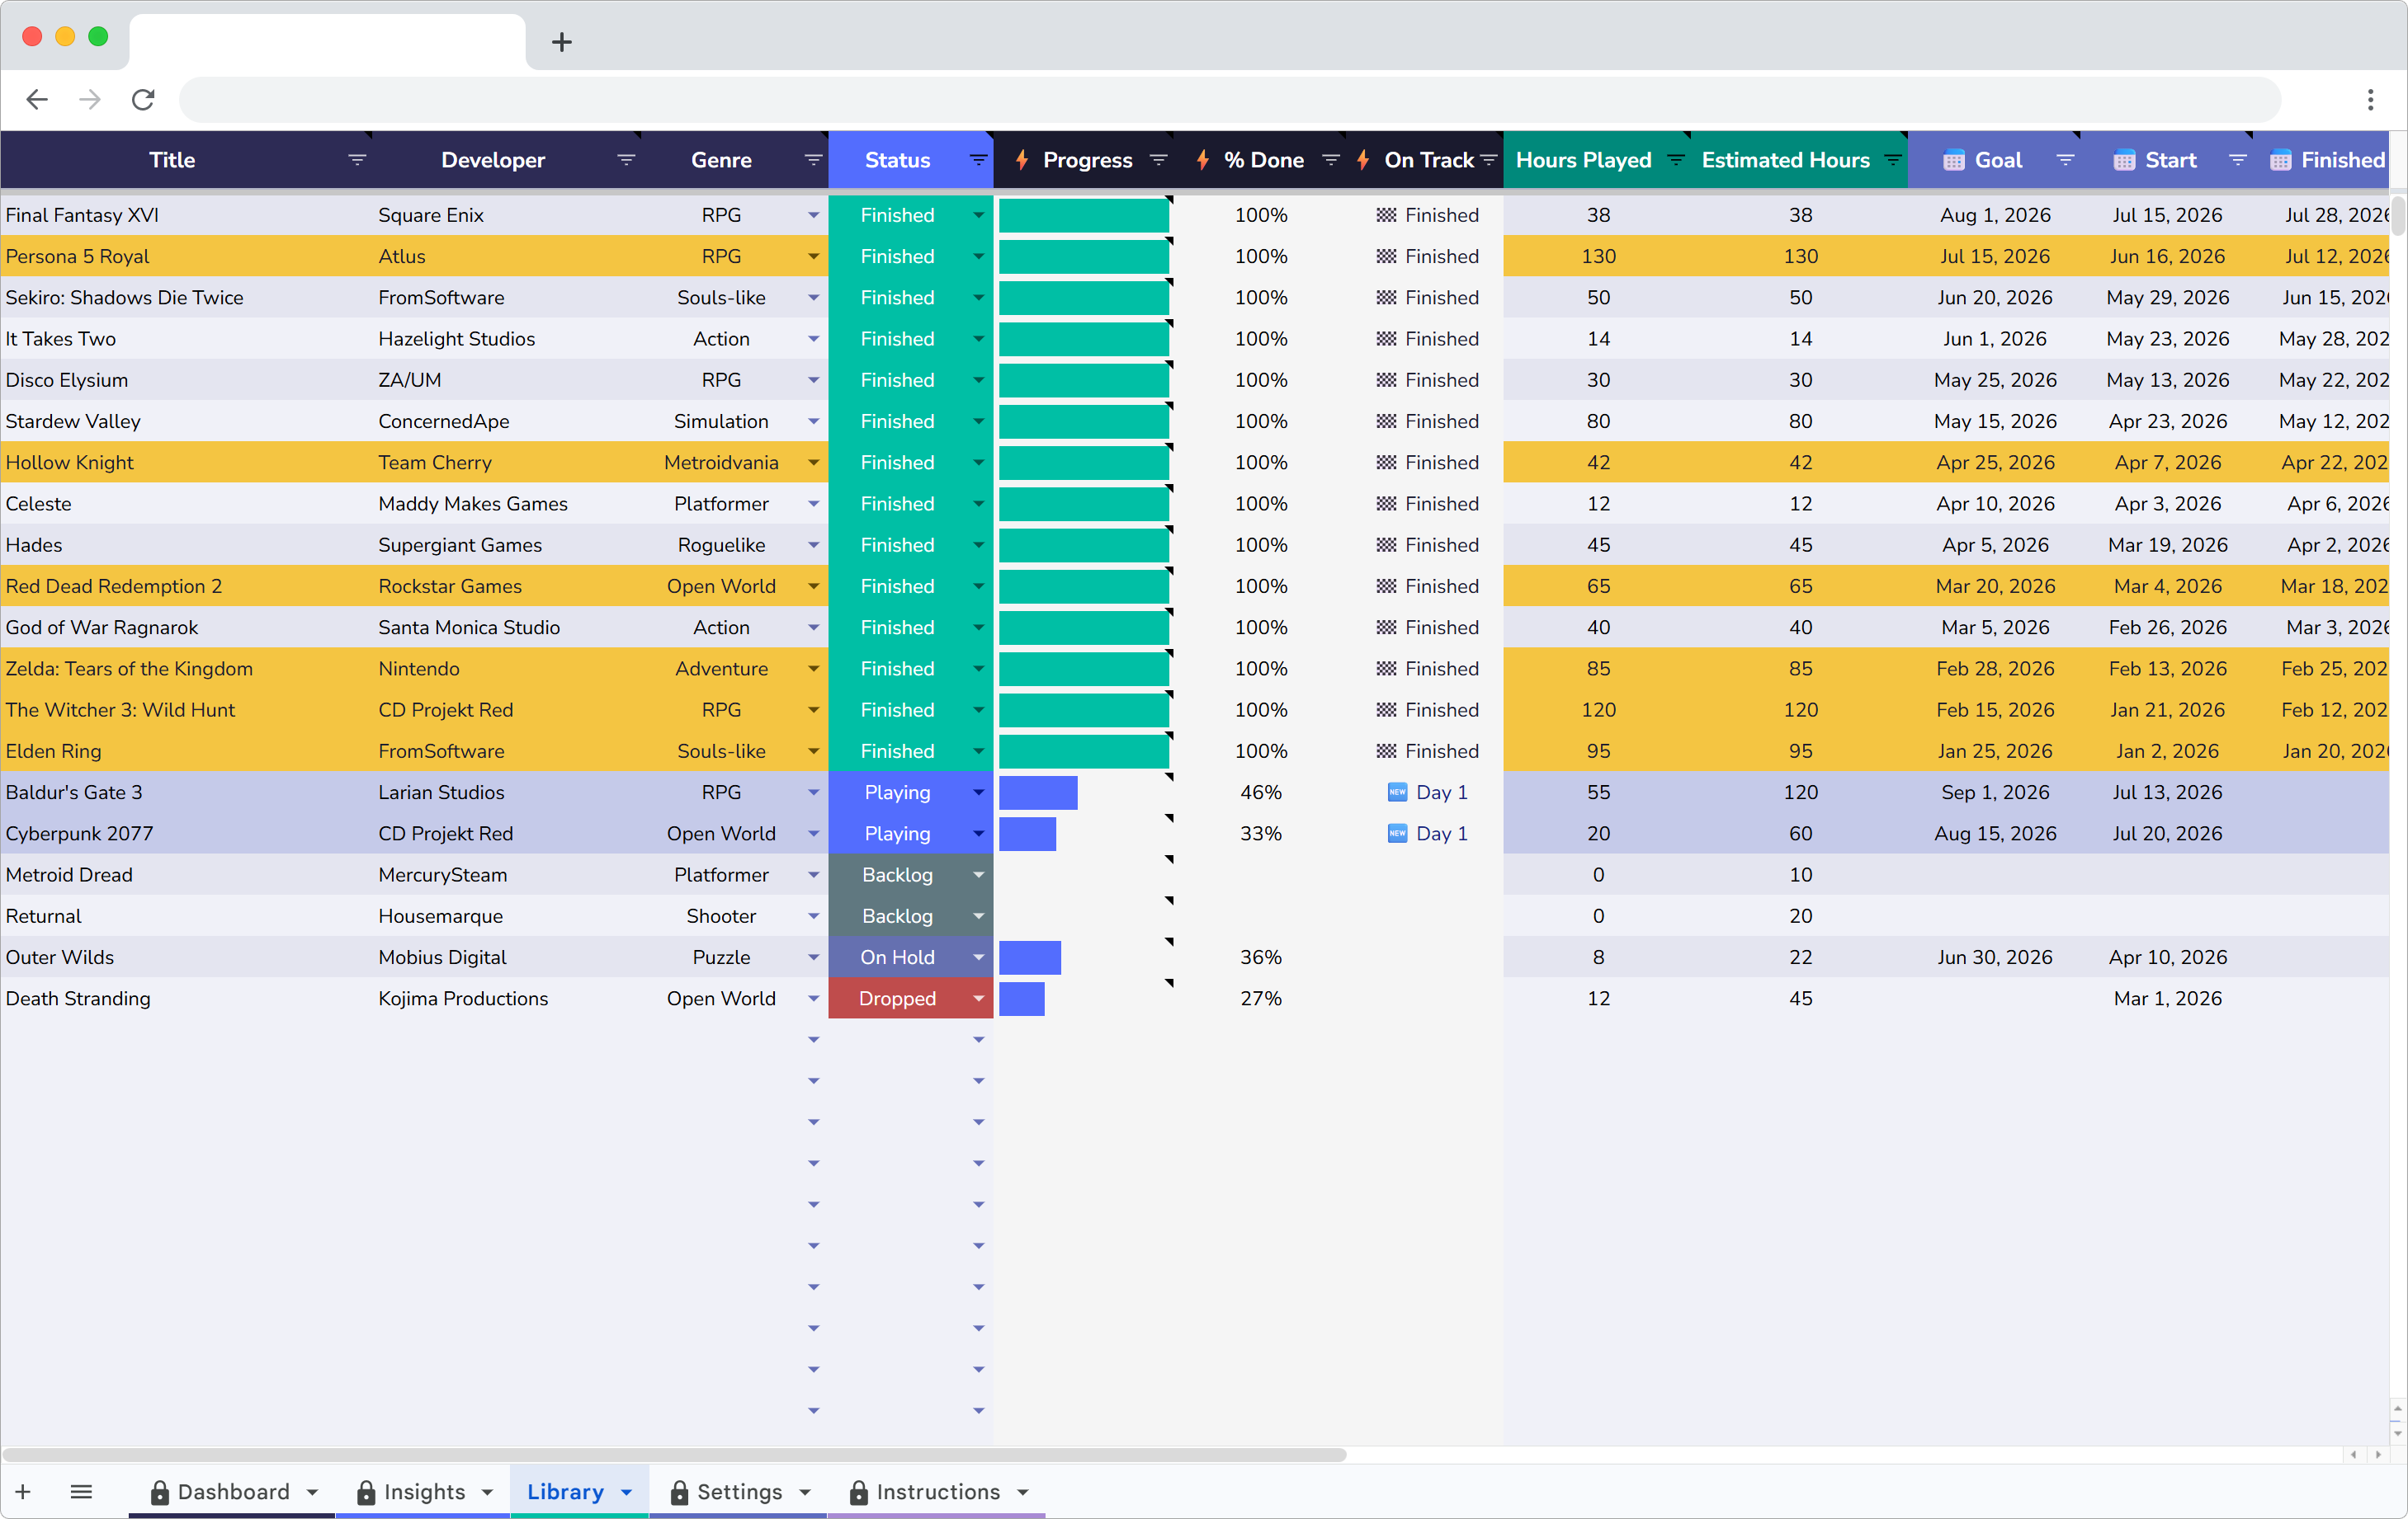Viewport: 2408px width, 1519px height.
Task: Click the filter icon on the Genre column
Action: point(812,159)
